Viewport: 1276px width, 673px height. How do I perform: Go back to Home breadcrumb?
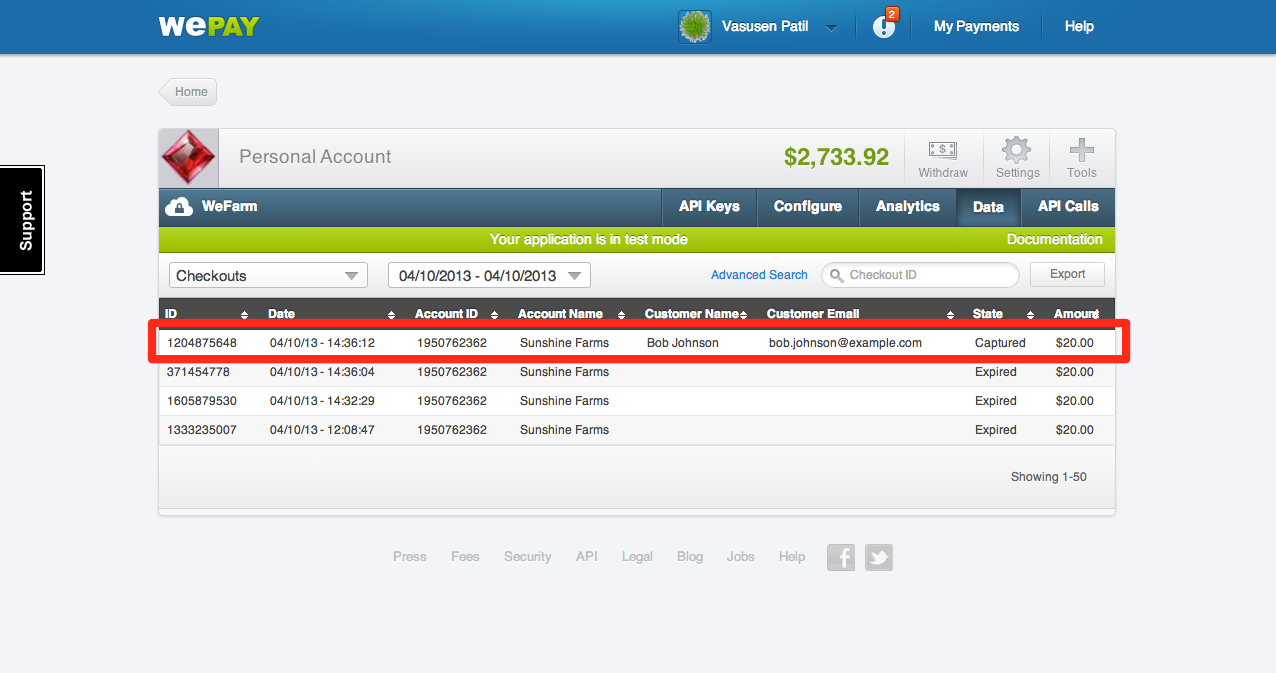(x=188, y=92)
